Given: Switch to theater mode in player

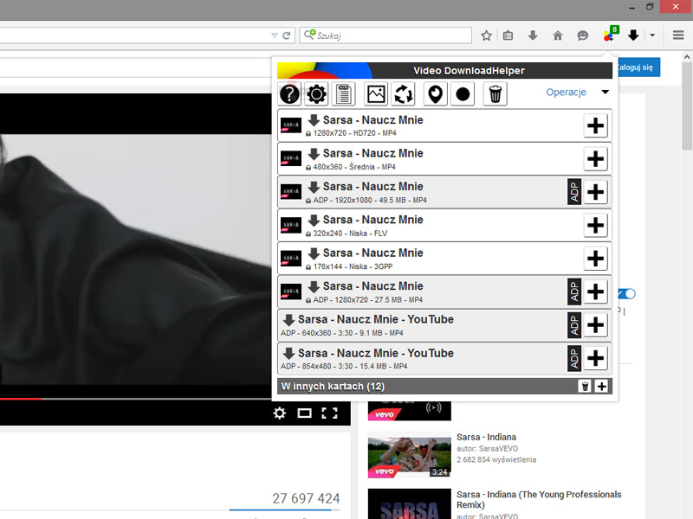Looking at the screenshot, I should 305,413.
